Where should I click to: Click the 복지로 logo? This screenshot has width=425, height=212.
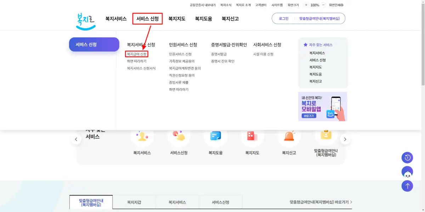click(86, 21)
